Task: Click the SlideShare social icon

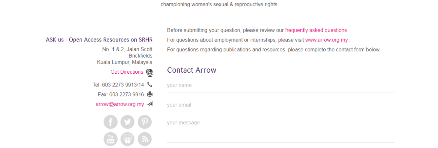Action: [x=128, y=139]
